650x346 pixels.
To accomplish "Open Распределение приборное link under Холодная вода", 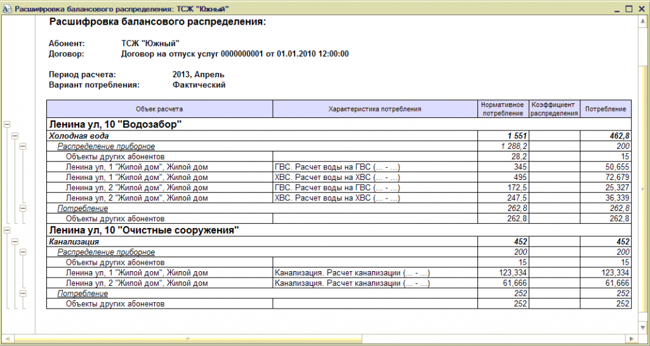I will 106,146.
